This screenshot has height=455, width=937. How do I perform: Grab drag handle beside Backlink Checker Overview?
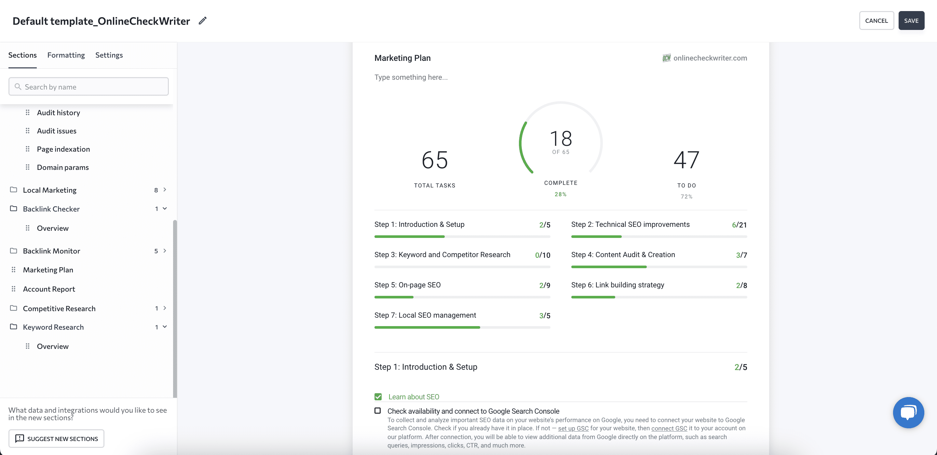(x=28, y=228)
